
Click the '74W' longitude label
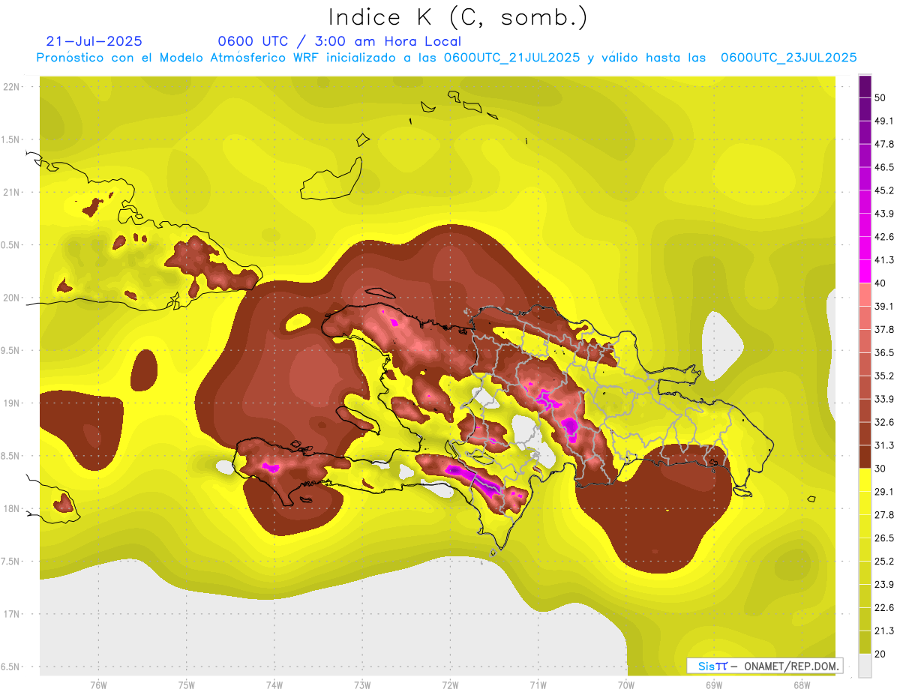click(274, 685)
